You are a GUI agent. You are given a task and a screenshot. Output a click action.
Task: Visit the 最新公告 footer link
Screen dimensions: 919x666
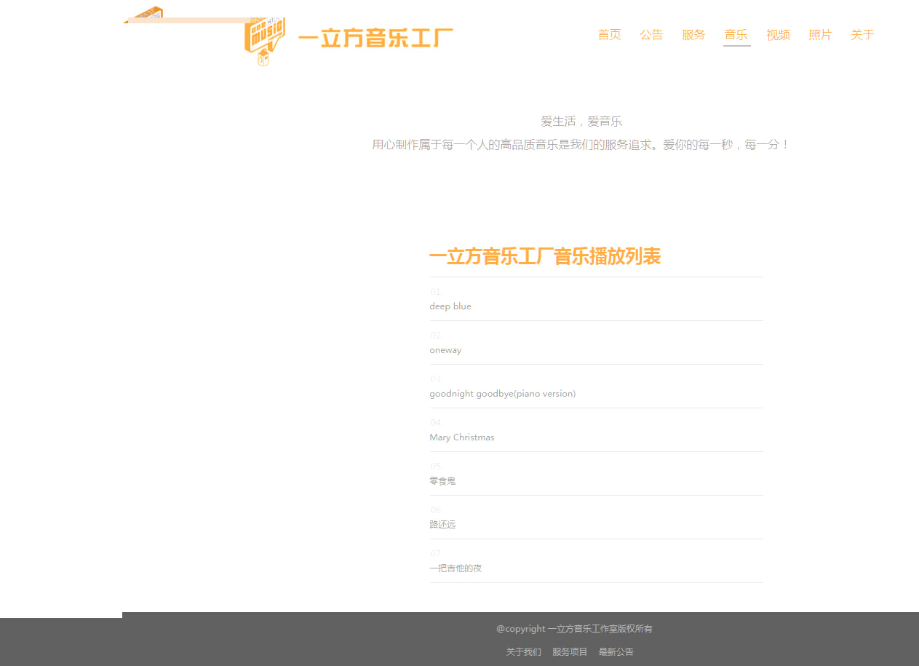tap(616, 652)
